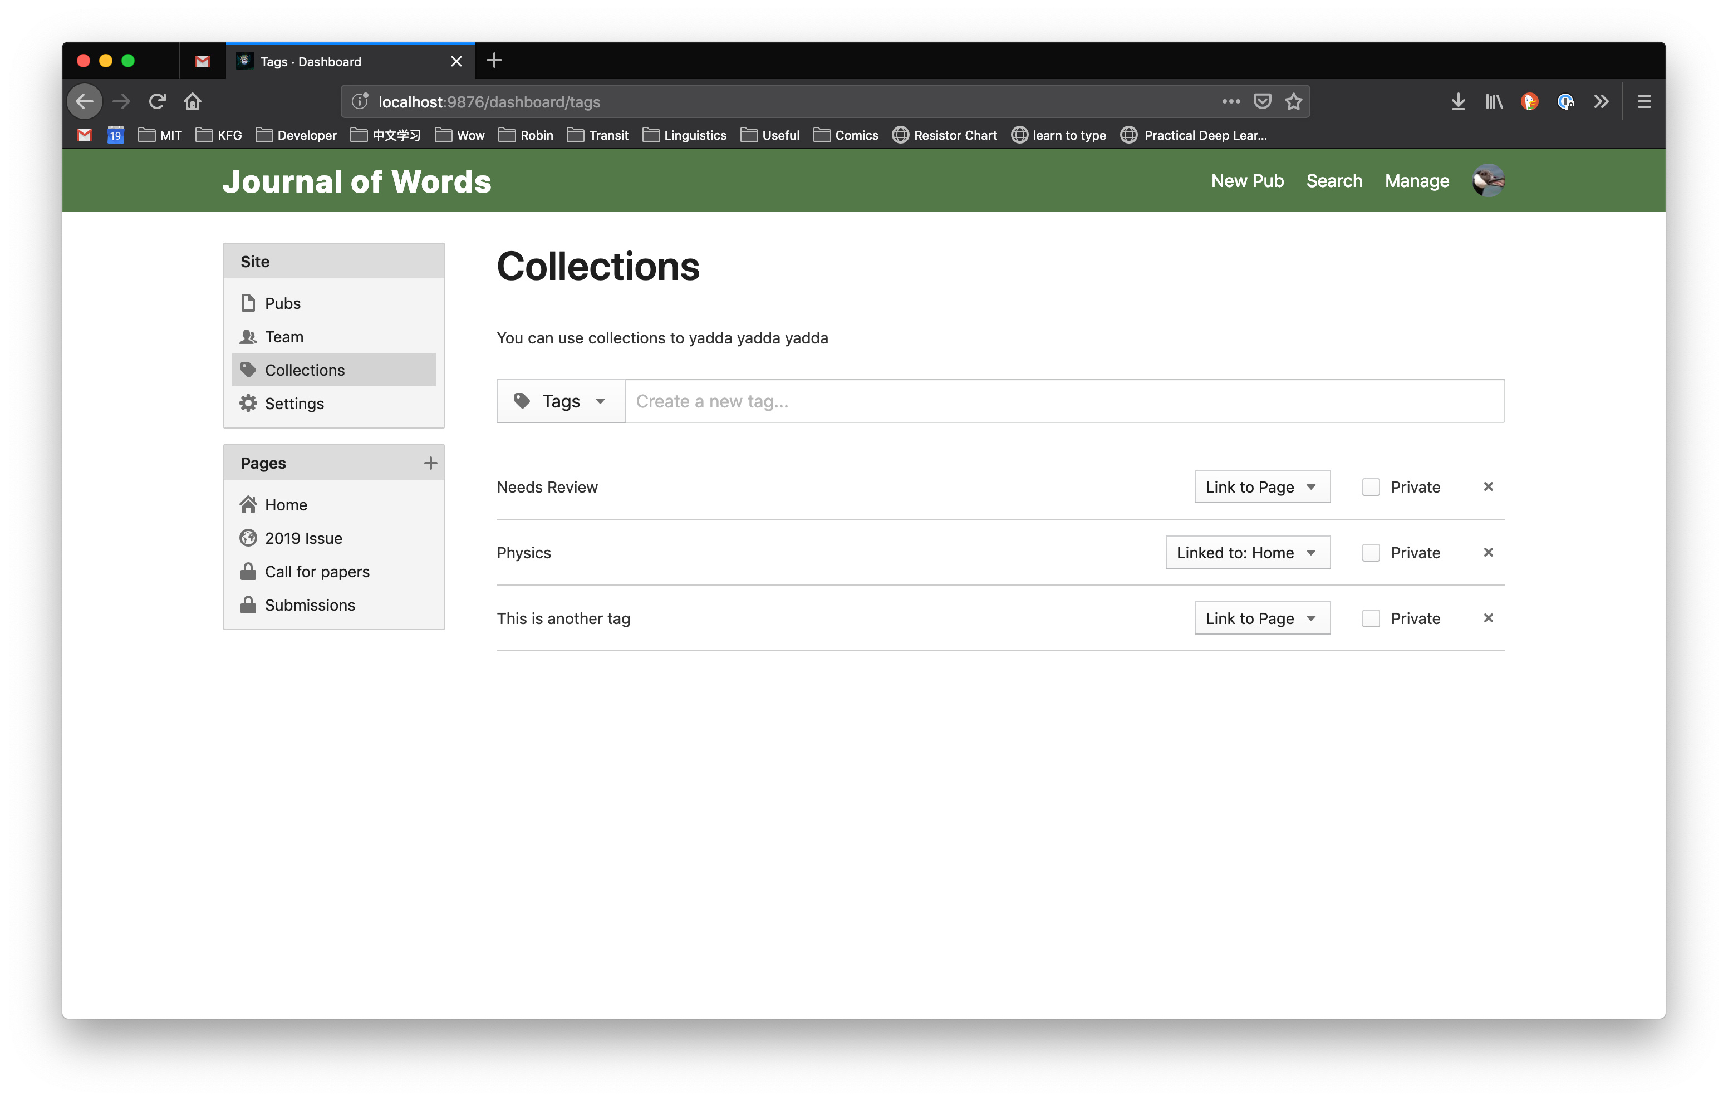Viewport: 1728px width, 1101px height.
Task: Click New Pub in the header
Action: 1247,181
